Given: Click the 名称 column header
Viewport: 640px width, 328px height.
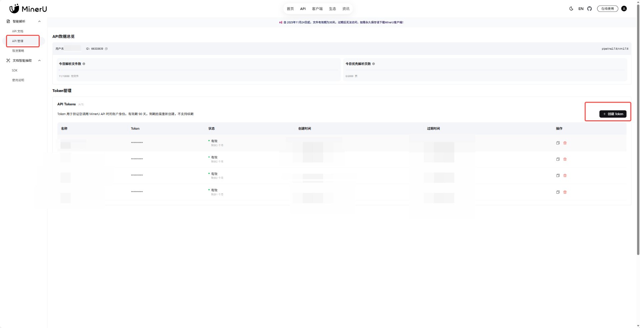Looking at the screenshot, I should pos(64,129).
